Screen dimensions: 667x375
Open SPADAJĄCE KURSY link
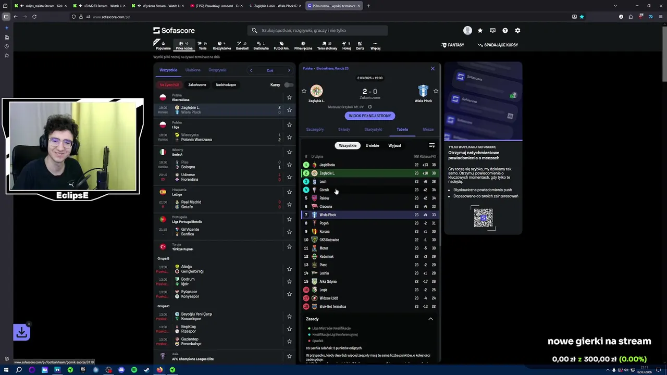point(498,45)
